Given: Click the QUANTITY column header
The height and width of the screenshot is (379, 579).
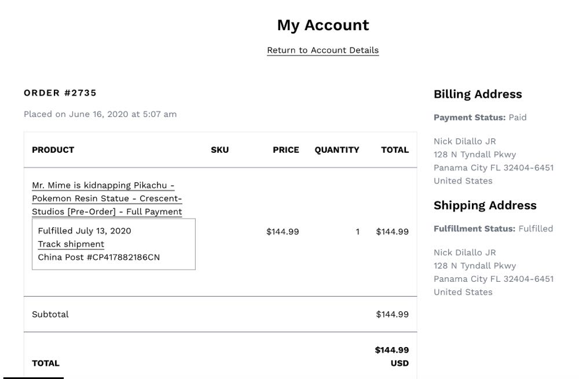Looking at the screenshot, I should click(x=337, y=150).
